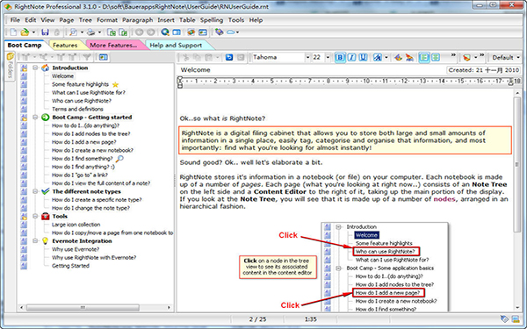Switch to the More Features... tab
Image resolution: width=527 pixels, height=329 pixels.
113,45
